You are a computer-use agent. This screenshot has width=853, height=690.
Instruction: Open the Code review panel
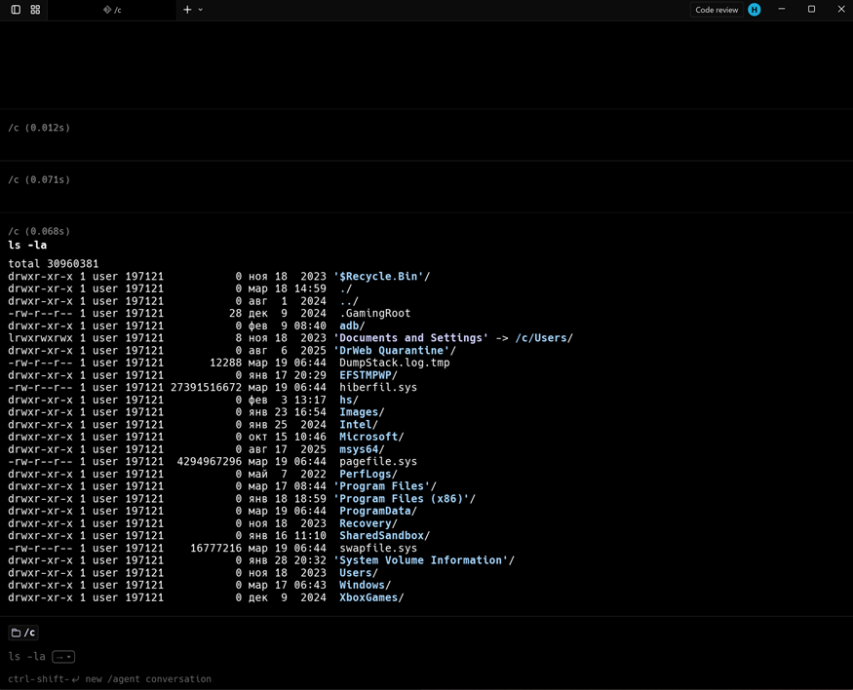coord(717,10)
